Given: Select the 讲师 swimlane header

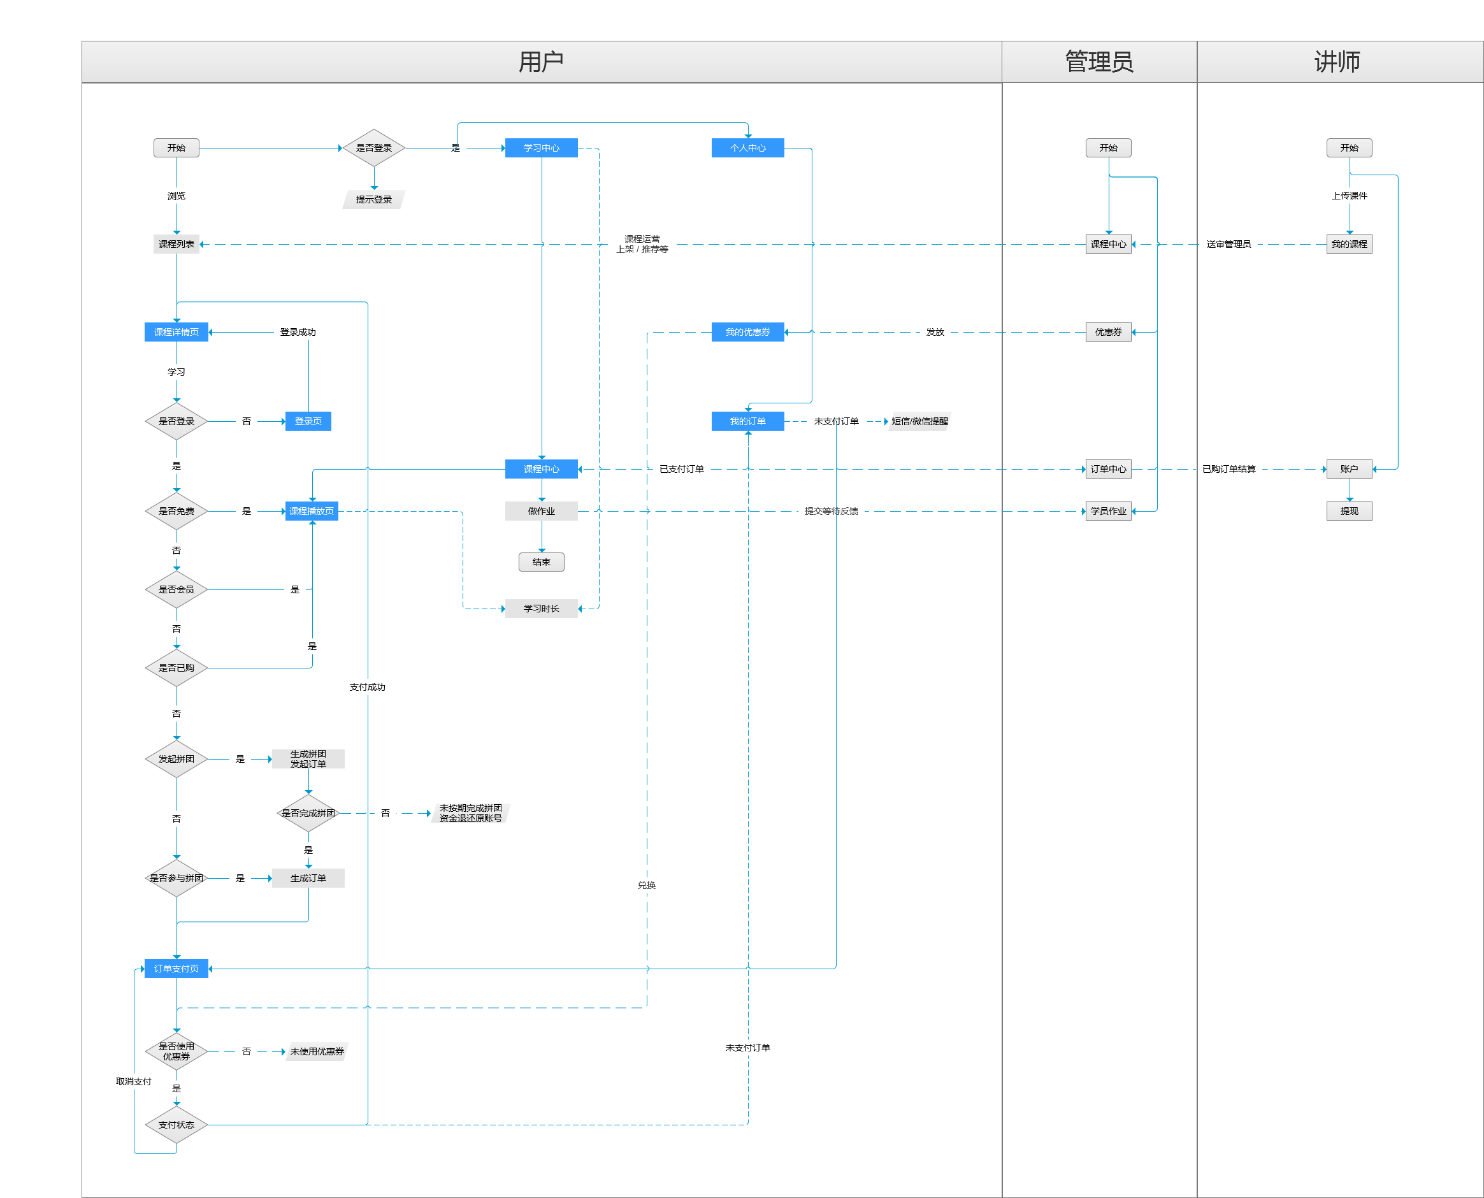Looking at the screenshot, I should [1336, 62].
